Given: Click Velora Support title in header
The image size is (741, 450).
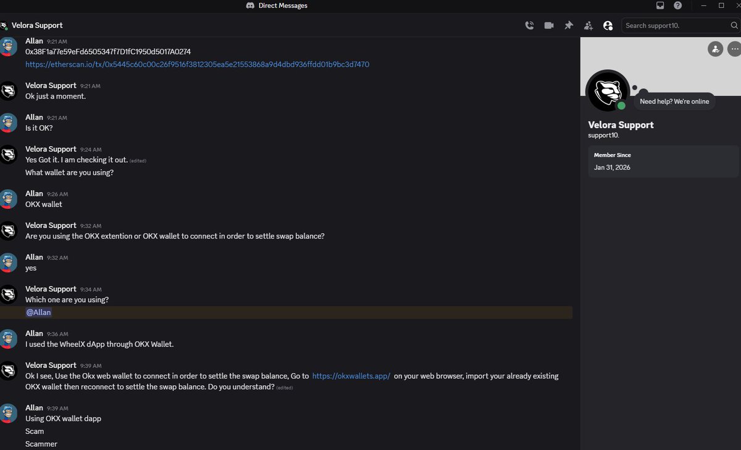Looking at the screenshot, I should click(37, 25).
